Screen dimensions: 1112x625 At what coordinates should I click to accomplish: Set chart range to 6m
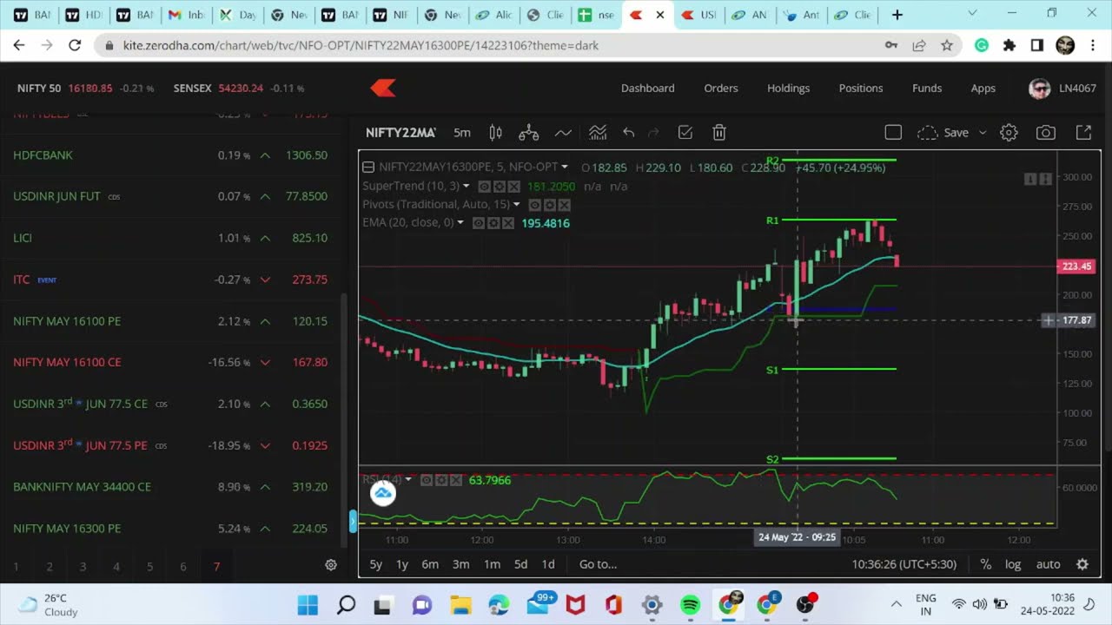(x=430, y=564)
